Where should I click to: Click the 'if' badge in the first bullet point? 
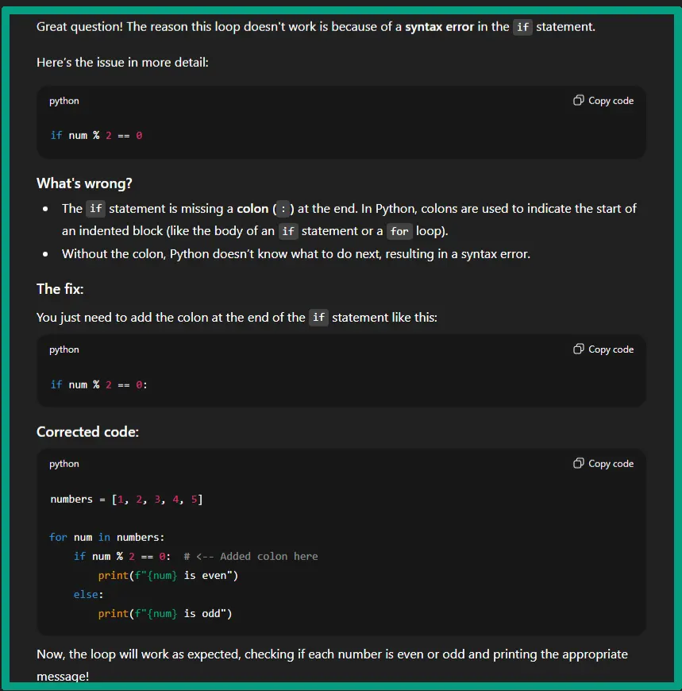tap(94, 209)
